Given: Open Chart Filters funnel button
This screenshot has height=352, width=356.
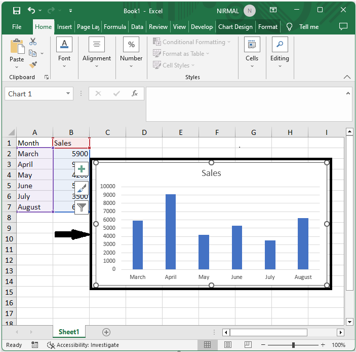Looking at the screenshot, I should point(82,207).
